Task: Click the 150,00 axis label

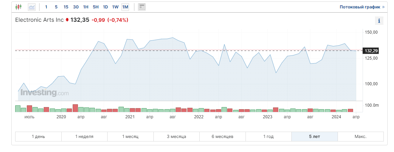Action: pos(371,33)
